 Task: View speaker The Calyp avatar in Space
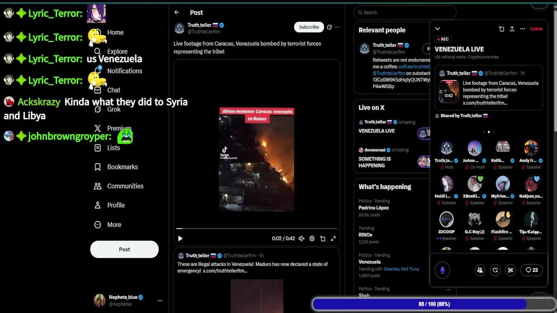coord(531,220)
